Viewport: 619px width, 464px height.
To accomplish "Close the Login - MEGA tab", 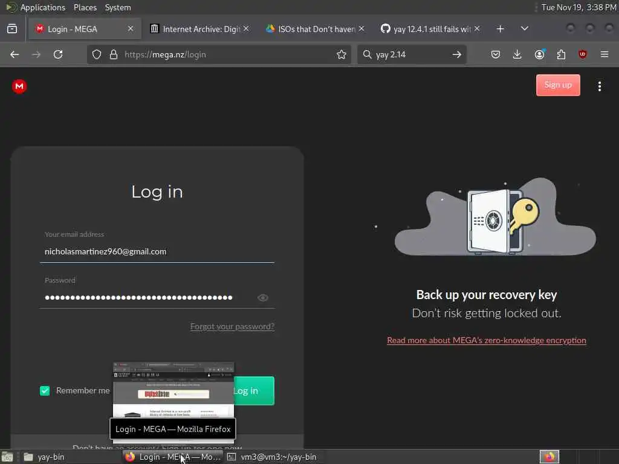I will tap(131, 29).
